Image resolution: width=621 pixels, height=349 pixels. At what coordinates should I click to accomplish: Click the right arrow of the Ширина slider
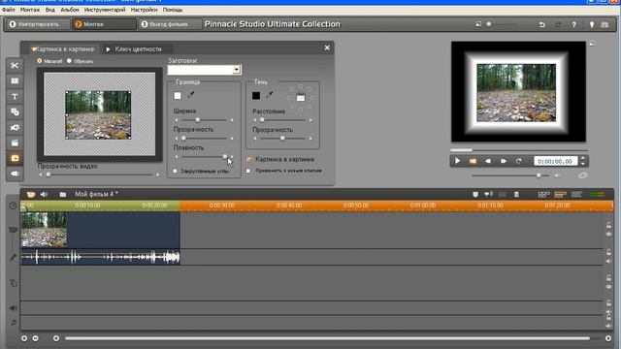pyautogui.click(x=232, y=120)
